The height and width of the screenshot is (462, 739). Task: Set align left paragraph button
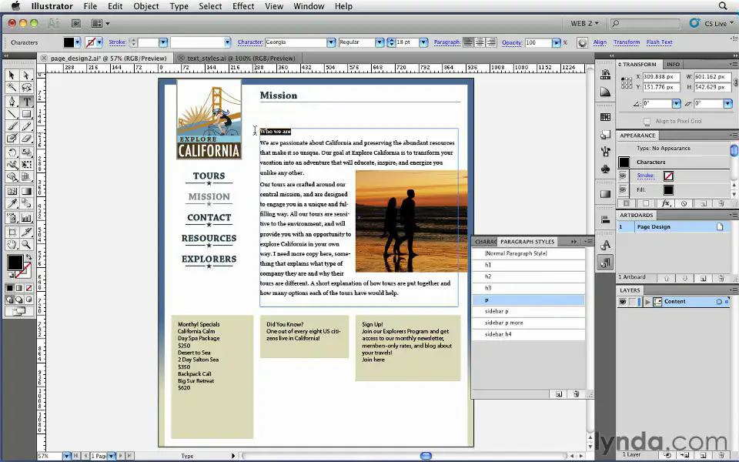468,42
